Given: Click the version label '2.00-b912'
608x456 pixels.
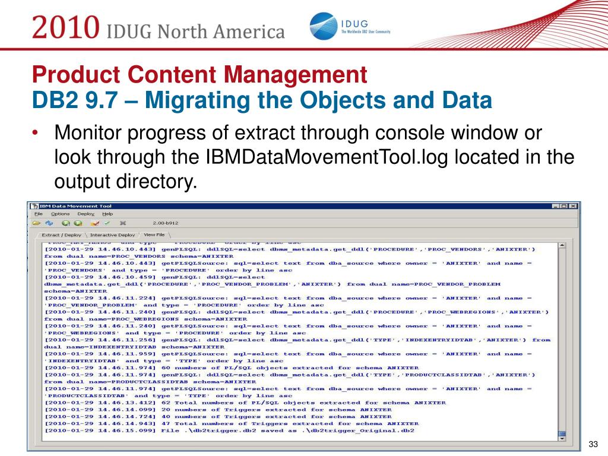Looking at the screenshot, I should (x=166, y=223).
